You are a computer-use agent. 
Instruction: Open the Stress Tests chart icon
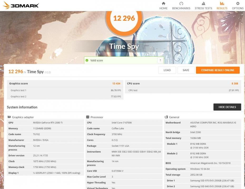[203, 3]
